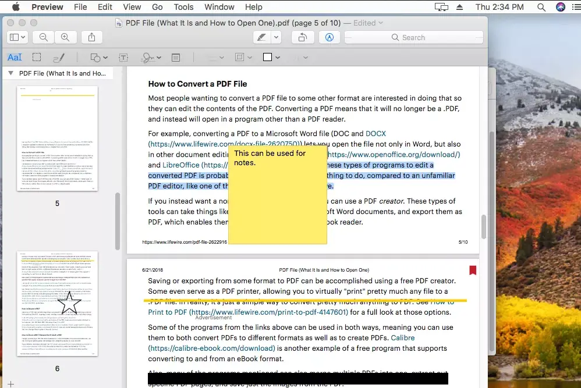Open the fill color swatch picker

[x=271, y=58]
